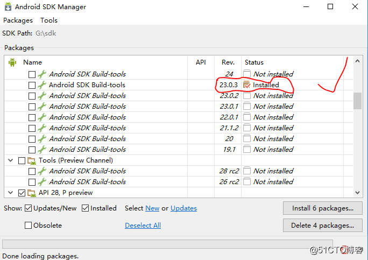Sort packages by the Name column header

pyautogui.click(x=32, y=62)
